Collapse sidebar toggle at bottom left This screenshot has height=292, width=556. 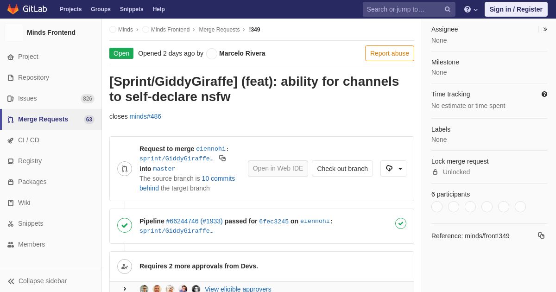coord(37,281)
